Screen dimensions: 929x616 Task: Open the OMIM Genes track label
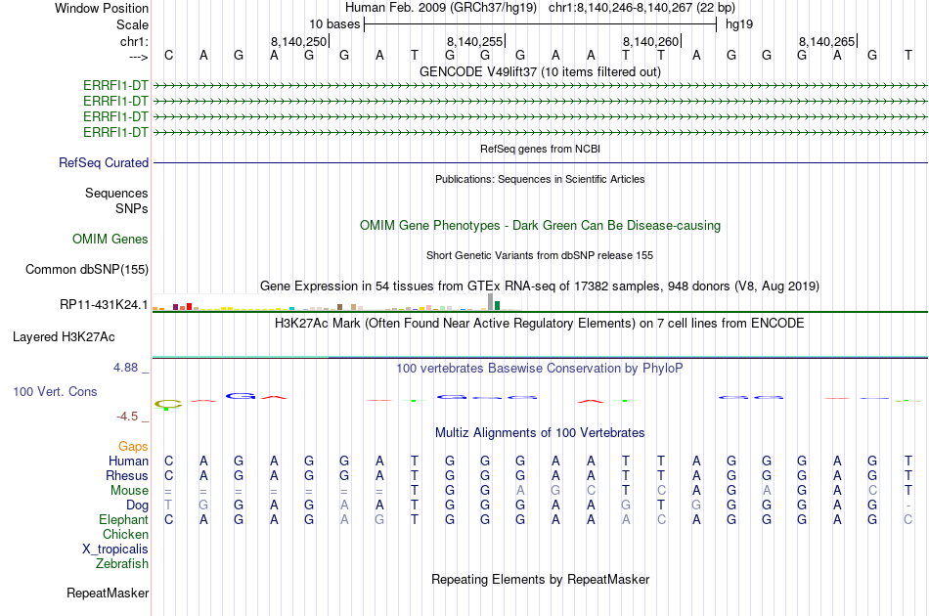pos(111,239)
